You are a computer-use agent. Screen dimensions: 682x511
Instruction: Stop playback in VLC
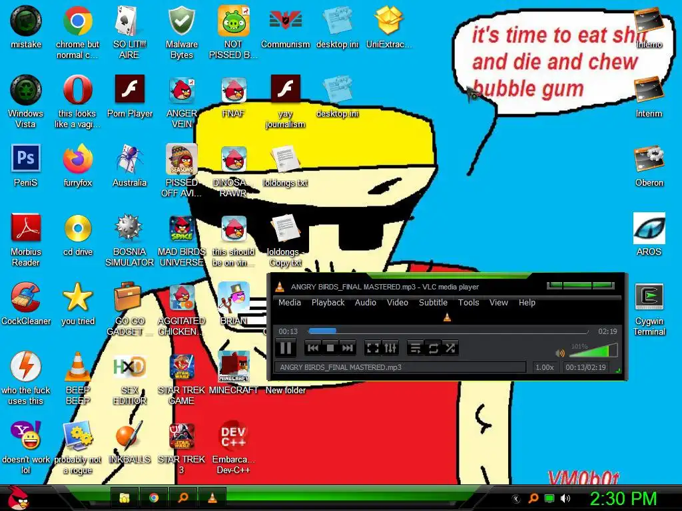click(330, 348)
